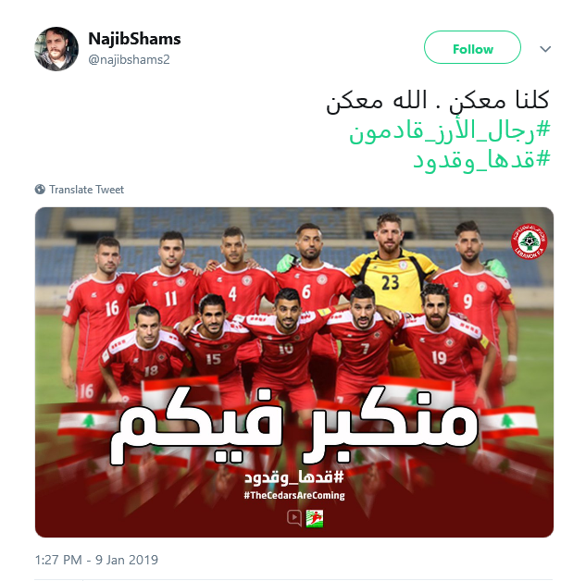The image size is (586, 581).
Task: Select the Translate Tweet link
Action: [x=86, y=190]
